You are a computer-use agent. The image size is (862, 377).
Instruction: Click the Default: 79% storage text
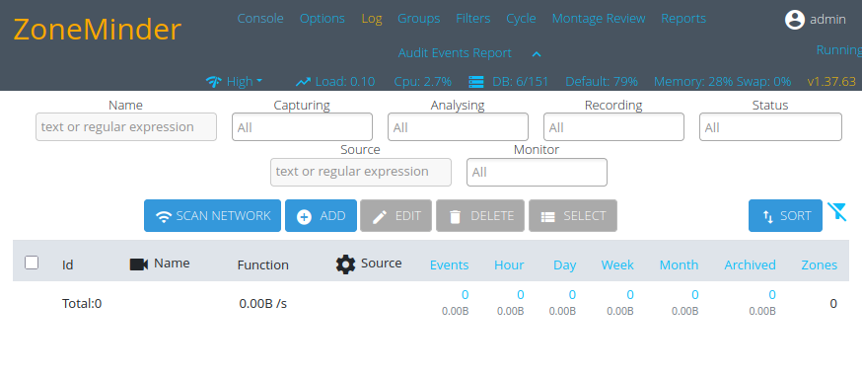pyautogui.click(x=602, y=82)
